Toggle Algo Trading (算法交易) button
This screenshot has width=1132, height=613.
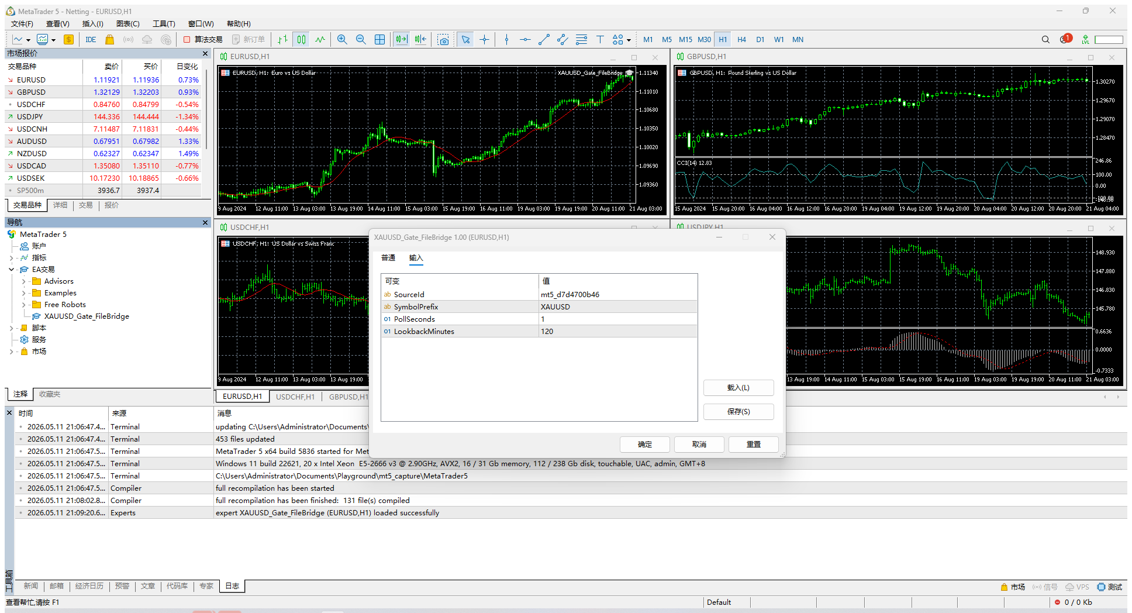pyautogui.click(x=203, y=40)
